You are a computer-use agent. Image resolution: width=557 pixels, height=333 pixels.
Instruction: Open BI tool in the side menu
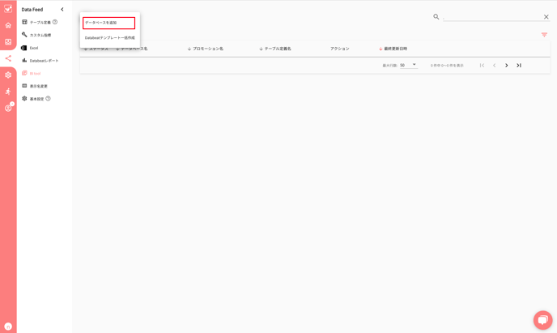[35, 74]
